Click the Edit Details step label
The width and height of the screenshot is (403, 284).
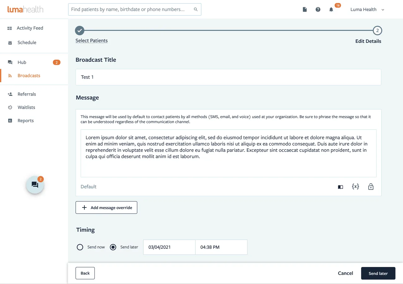pyautogui.click(x=368, y=41)
